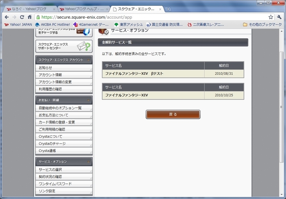
Task: Open Crysta通帳 menu item
Action: (x=64, y=151)
